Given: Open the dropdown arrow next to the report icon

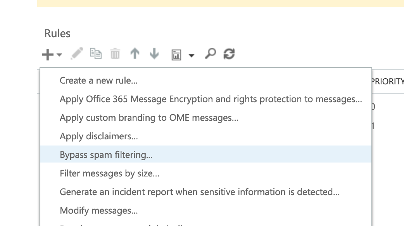Looking at the screenshot, I should tap(191, 56).
